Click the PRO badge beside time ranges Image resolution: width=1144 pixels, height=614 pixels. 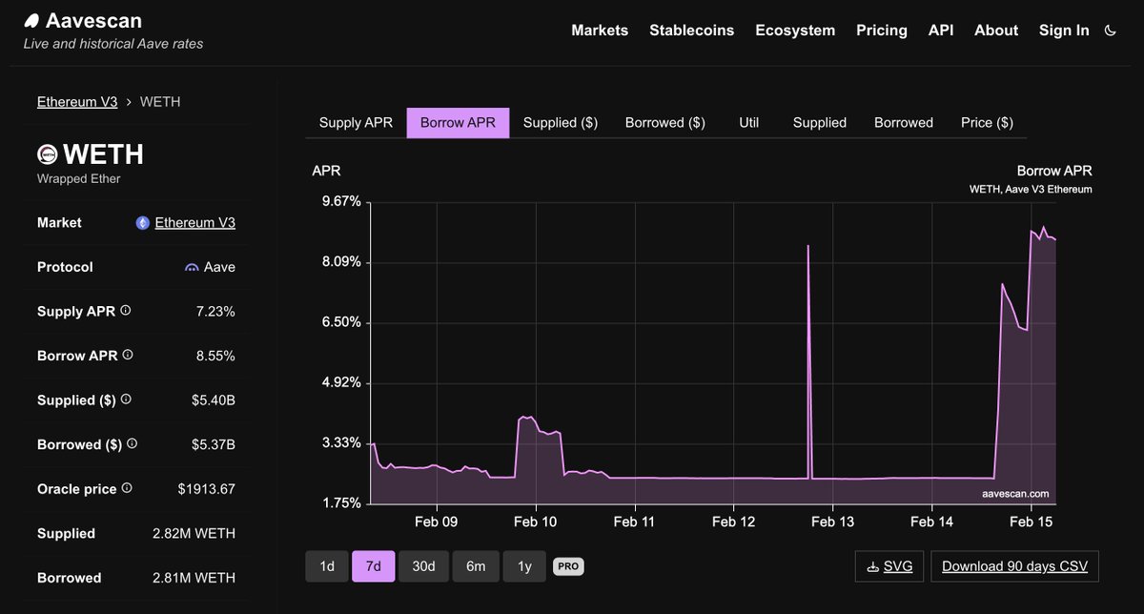click(x=568, y=566)
